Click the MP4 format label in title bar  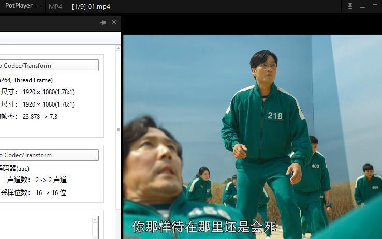[55, 7]
